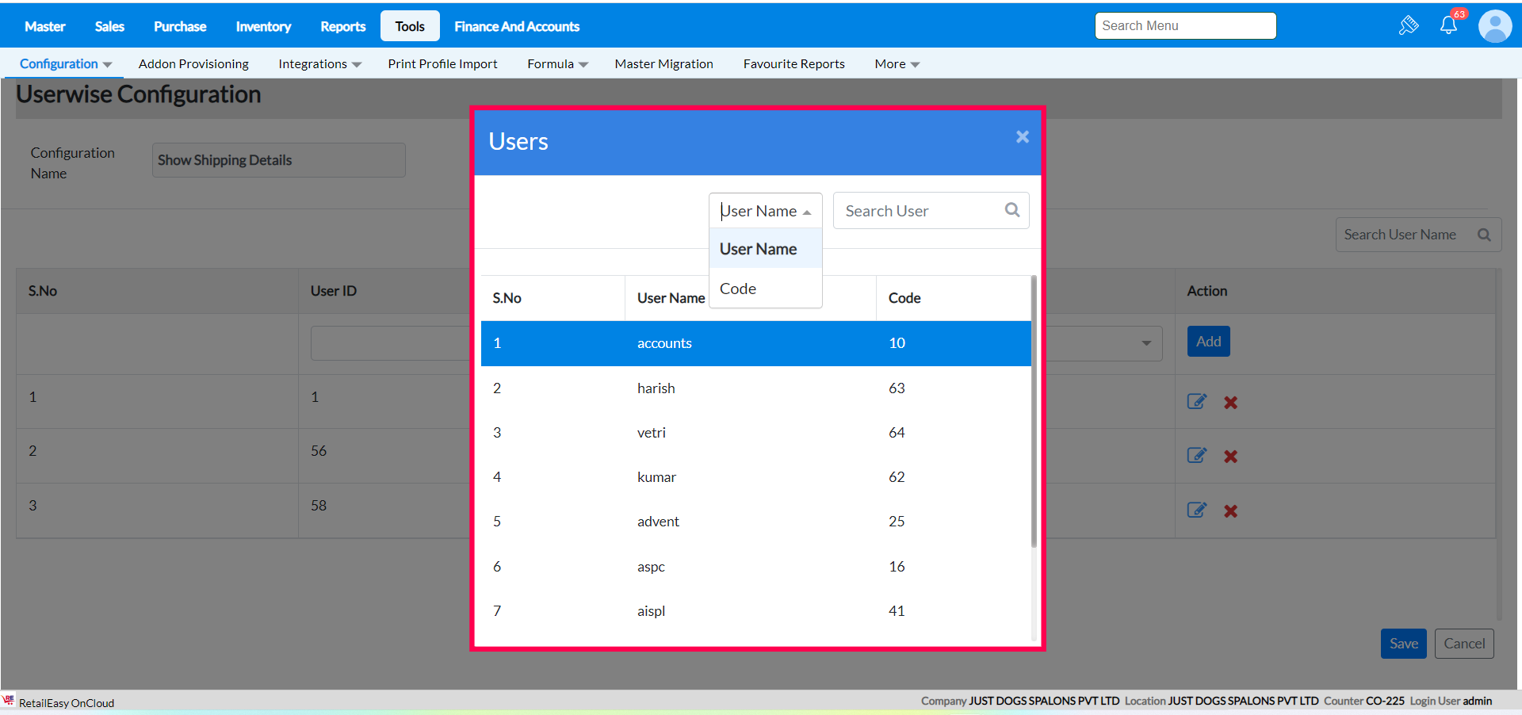The width and height of the screenshot is (1522, 715).
Task: Open Print Profile Import
Action: pos(442,63)
